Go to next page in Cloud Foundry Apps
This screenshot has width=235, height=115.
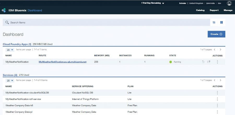click(x=220, y=49)
